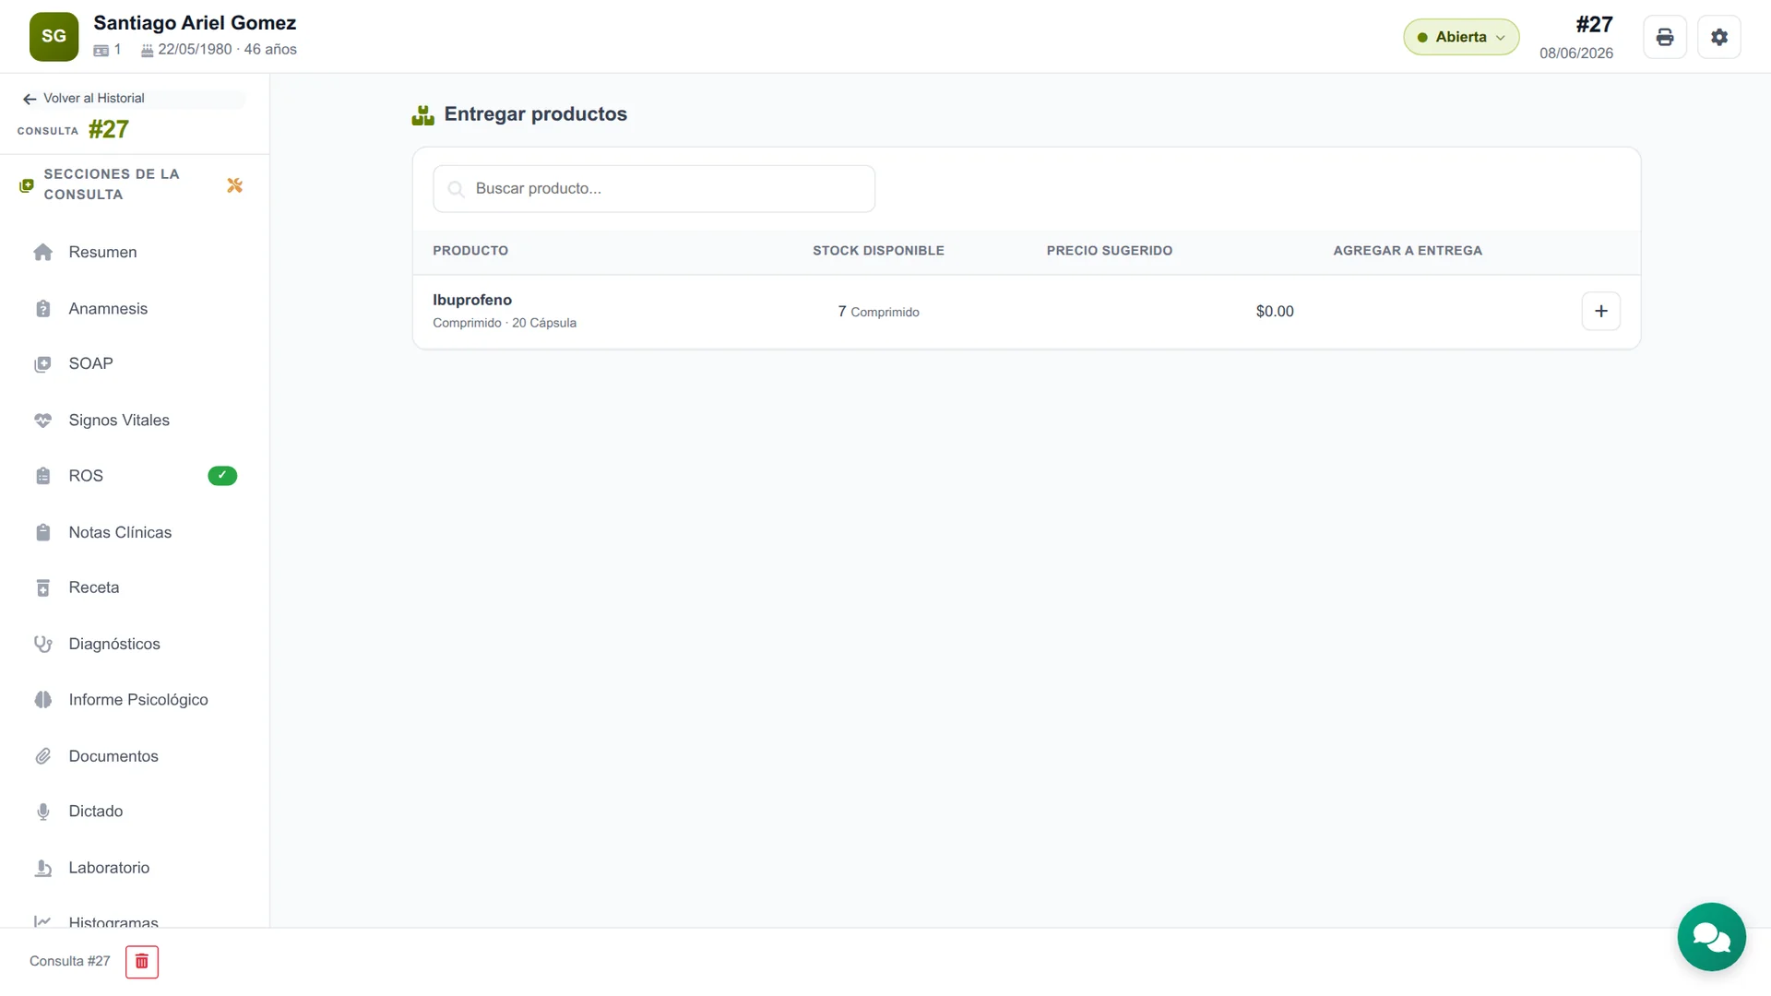Click the Notas Clínicas clipboard icon
The image size is (1771, 996).
tap(42, 532)
